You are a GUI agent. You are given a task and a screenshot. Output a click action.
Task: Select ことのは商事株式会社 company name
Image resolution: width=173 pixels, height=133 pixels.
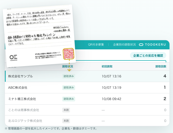pyautogui.click(x=24, y=110)
